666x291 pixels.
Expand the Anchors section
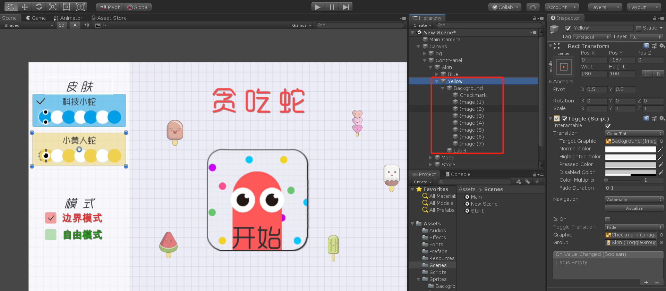click(x=550, y=82)
